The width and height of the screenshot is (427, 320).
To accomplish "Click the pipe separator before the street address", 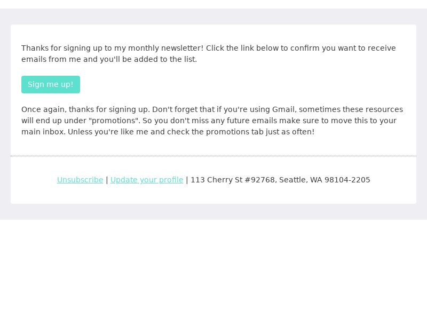I will (187, 180).
